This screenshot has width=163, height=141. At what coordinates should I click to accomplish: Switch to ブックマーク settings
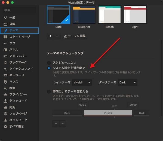[x=19, y=63]
